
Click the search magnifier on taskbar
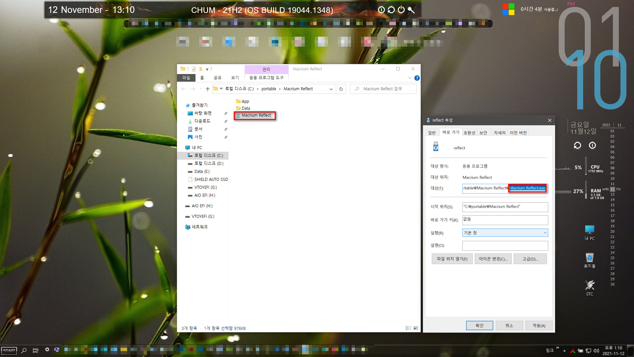[24, 350]
